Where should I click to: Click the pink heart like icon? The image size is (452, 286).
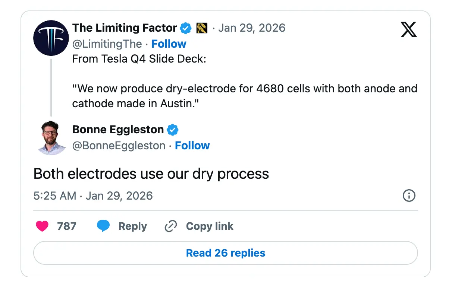pyautogui.click(x=42, y=226)
